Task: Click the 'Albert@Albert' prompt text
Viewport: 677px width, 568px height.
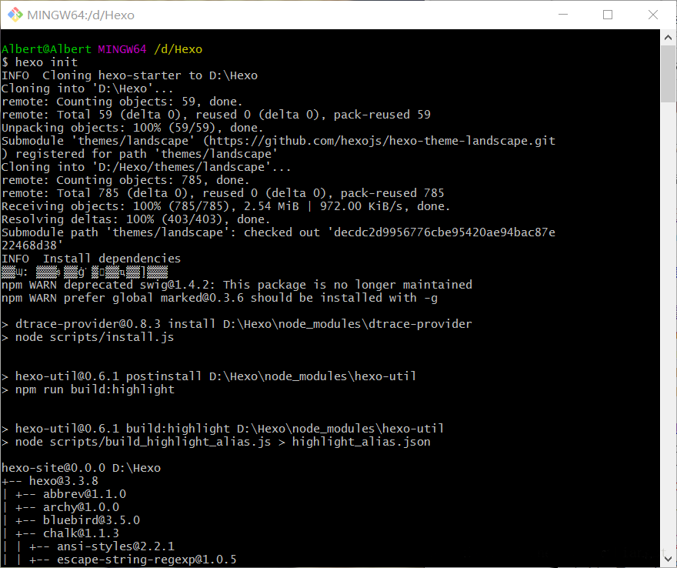Action: click(x=47, y=49)
